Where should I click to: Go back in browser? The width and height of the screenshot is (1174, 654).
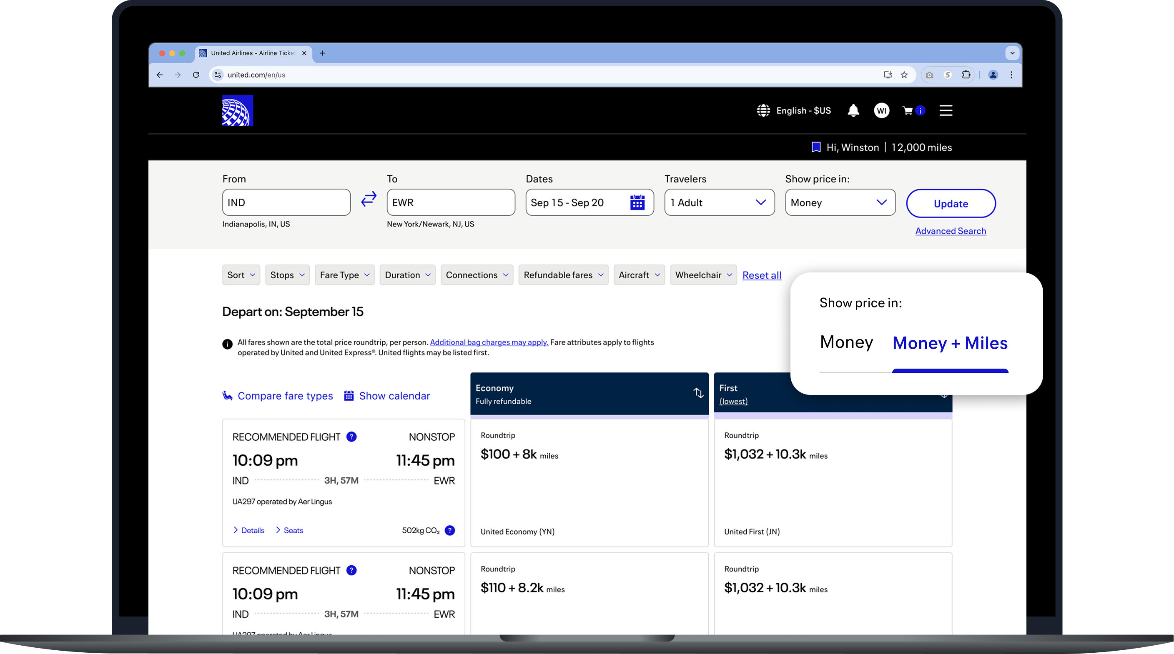point(160,75)
